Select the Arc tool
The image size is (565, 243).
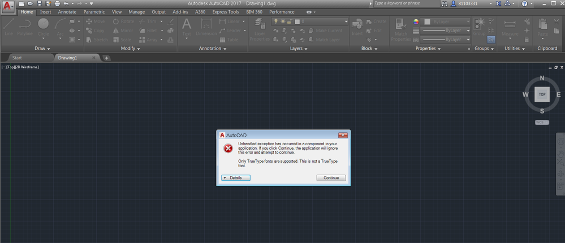click(x=60, y=27)
